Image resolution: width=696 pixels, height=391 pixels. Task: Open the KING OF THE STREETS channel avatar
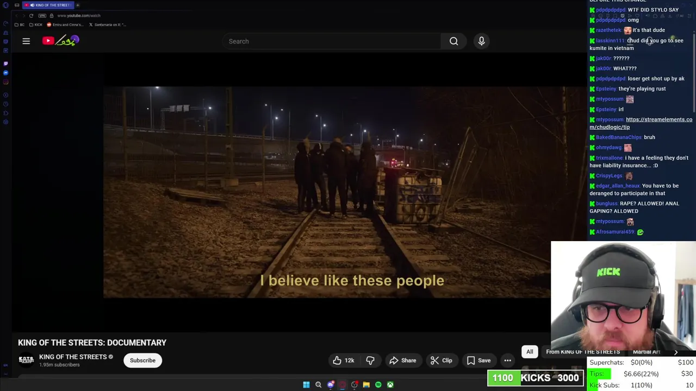pyautogui.click(x=26, y=360)
